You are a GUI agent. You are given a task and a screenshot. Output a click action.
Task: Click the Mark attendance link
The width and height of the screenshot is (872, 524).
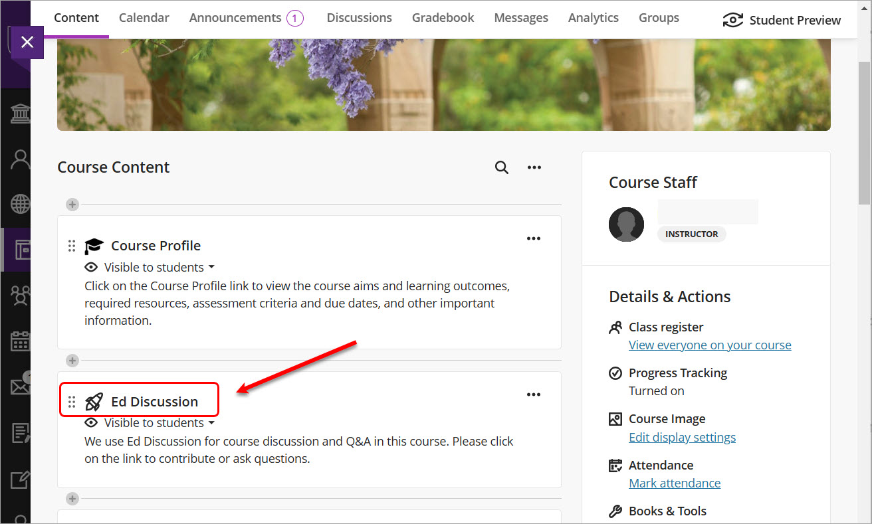(x=674, y=483)
